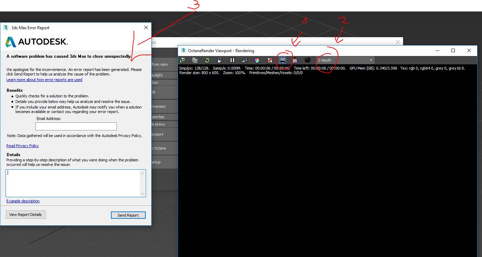Copy the render to clipboard in OctaneRender Viewport
This screenshot has width=482, height=257.
[x=195, y=60]
